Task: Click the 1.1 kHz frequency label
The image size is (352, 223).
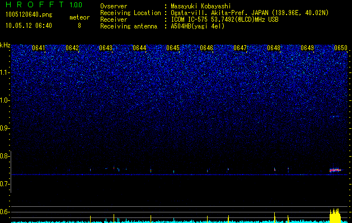Action: point(4,72)
